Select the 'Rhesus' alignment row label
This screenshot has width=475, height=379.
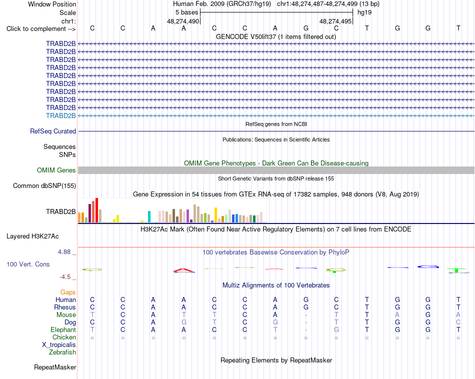pos(65,307)
